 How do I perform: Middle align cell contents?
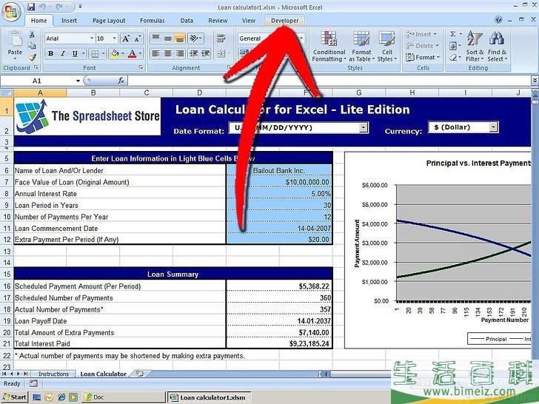(168, 38)
